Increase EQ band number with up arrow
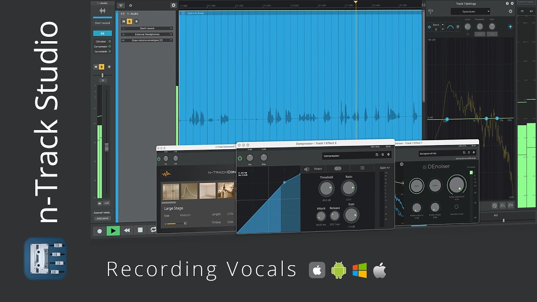The image size is (537, 302). (442, 25)
